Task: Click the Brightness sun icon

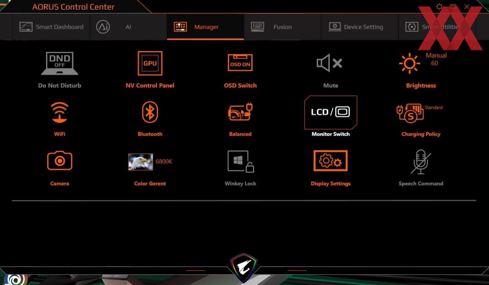Action: click(410, 64)
